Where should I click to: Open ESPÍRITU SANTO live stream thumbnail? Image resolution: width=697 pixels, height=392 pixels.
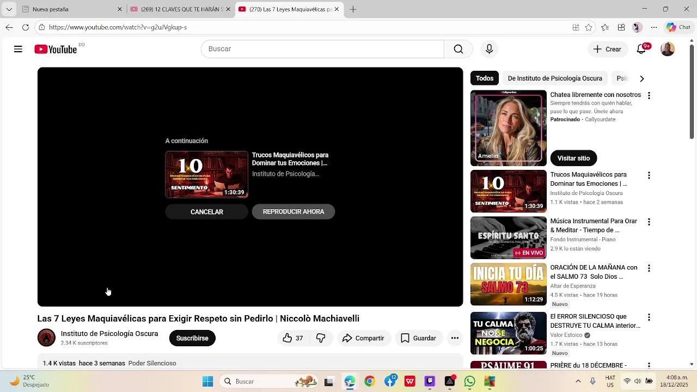click(x=508, y=237)
